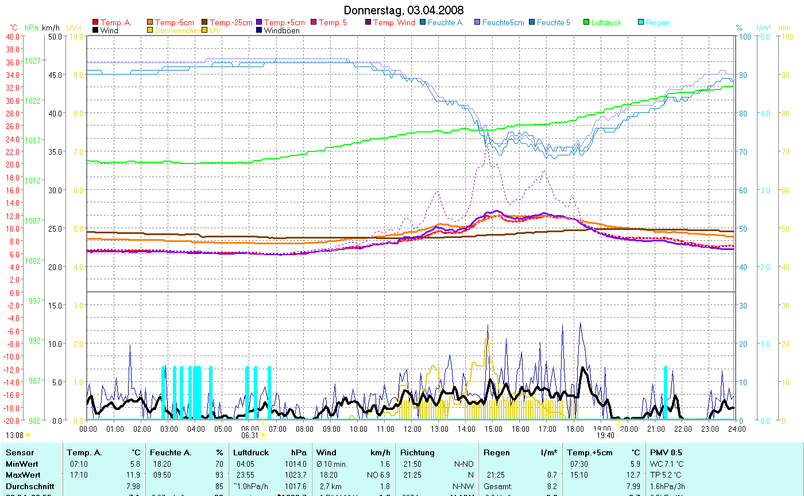The width and height of the screenshot is (804, 496).
Task: Click the green Luftdruck legend square
Action: click(587, 23)
